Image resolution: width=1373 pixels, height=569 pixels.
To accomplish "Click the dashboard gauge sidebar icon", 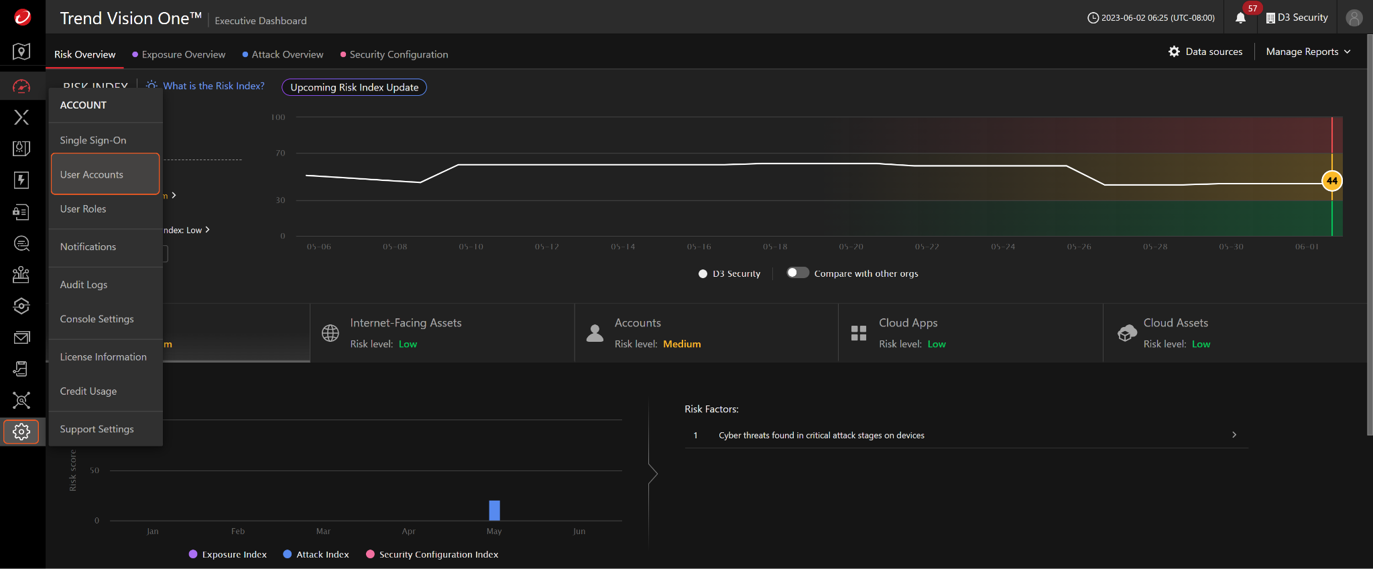I will (x=21, y=86).
